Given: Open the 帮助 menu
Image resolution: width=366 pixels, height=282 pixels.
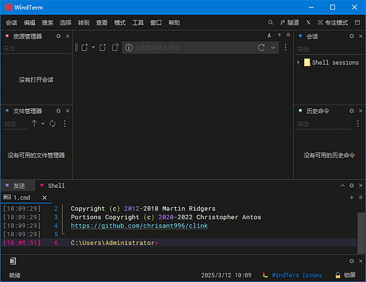Looking at the screenshot, I should coord(174,23).
